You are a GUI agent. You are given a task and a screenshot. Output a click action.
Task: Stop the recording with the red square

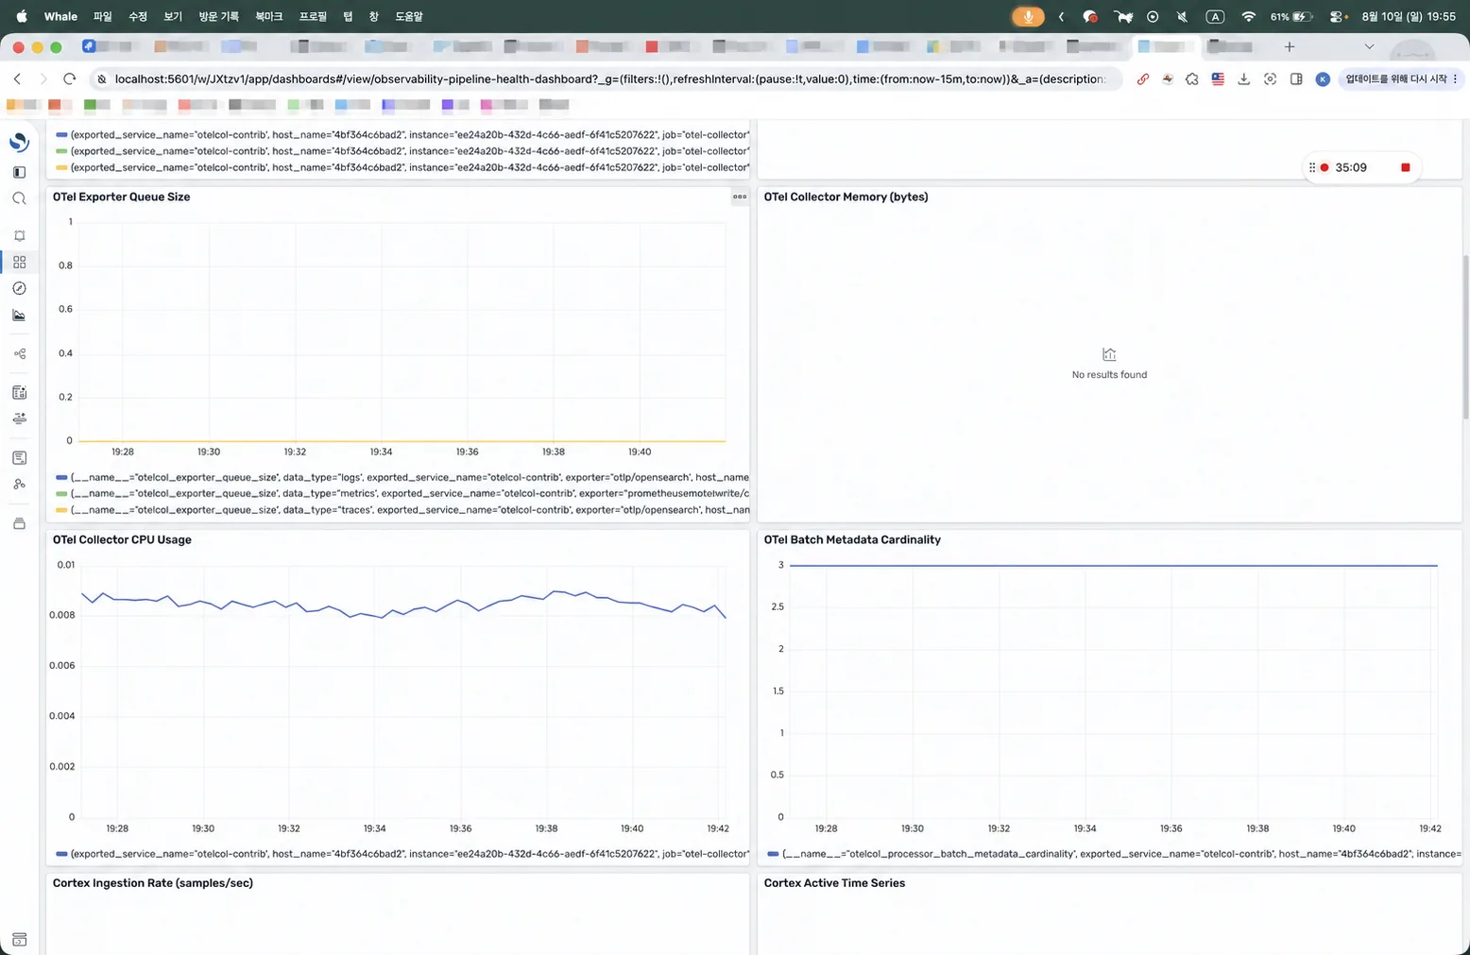(x=1405, y=167)
